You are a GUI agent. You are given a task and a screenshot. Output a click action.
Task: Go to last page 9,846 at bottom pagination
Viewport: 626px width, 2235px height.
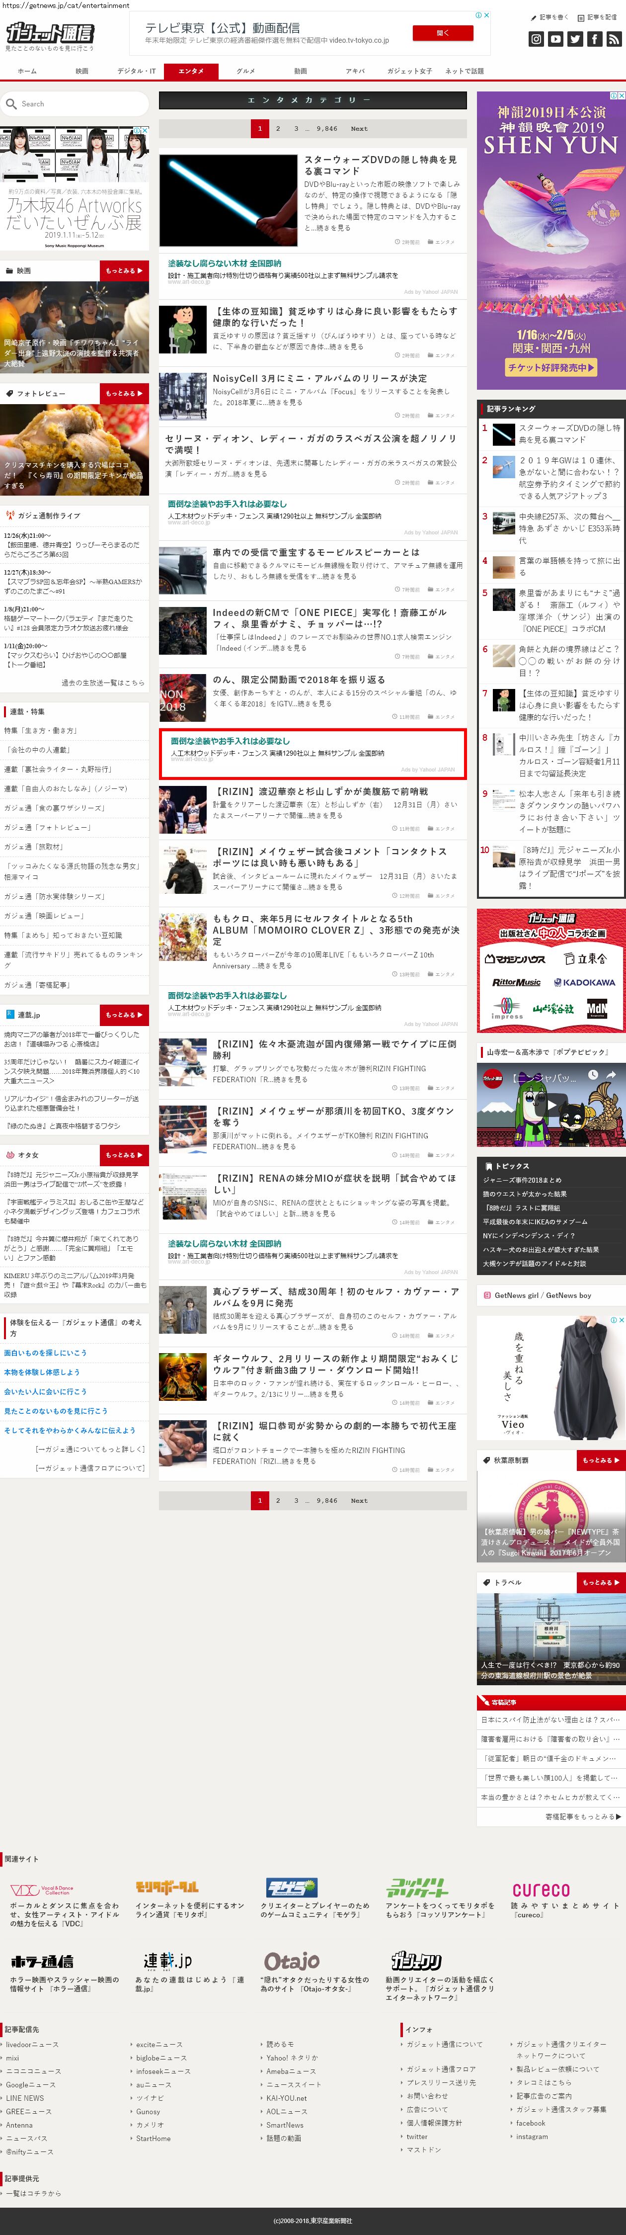pyautogui.click(x=327, y=1500)
